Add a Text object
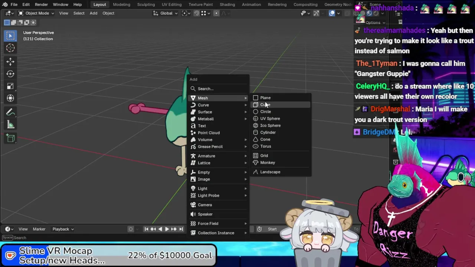This screenshot has width=475, height=267. coord(218,126)
